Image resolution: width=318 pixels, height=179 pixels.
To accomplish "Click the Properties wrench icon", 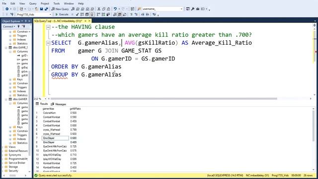I will click(193, 9).
